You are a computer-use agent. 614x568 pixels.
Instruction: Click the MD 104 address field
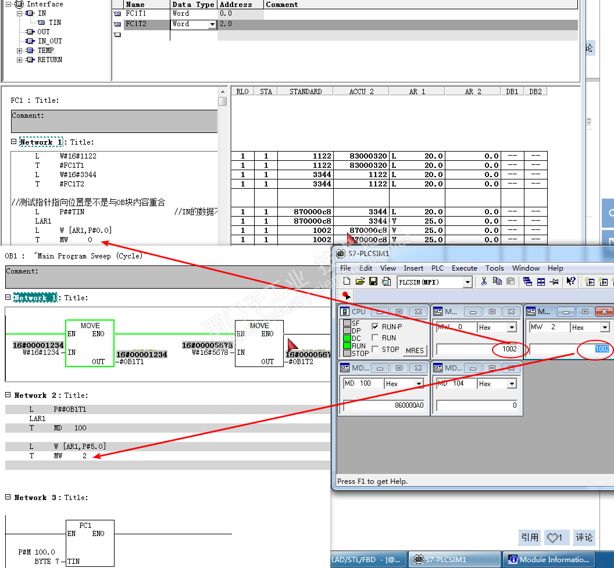(x=456, y=383)
